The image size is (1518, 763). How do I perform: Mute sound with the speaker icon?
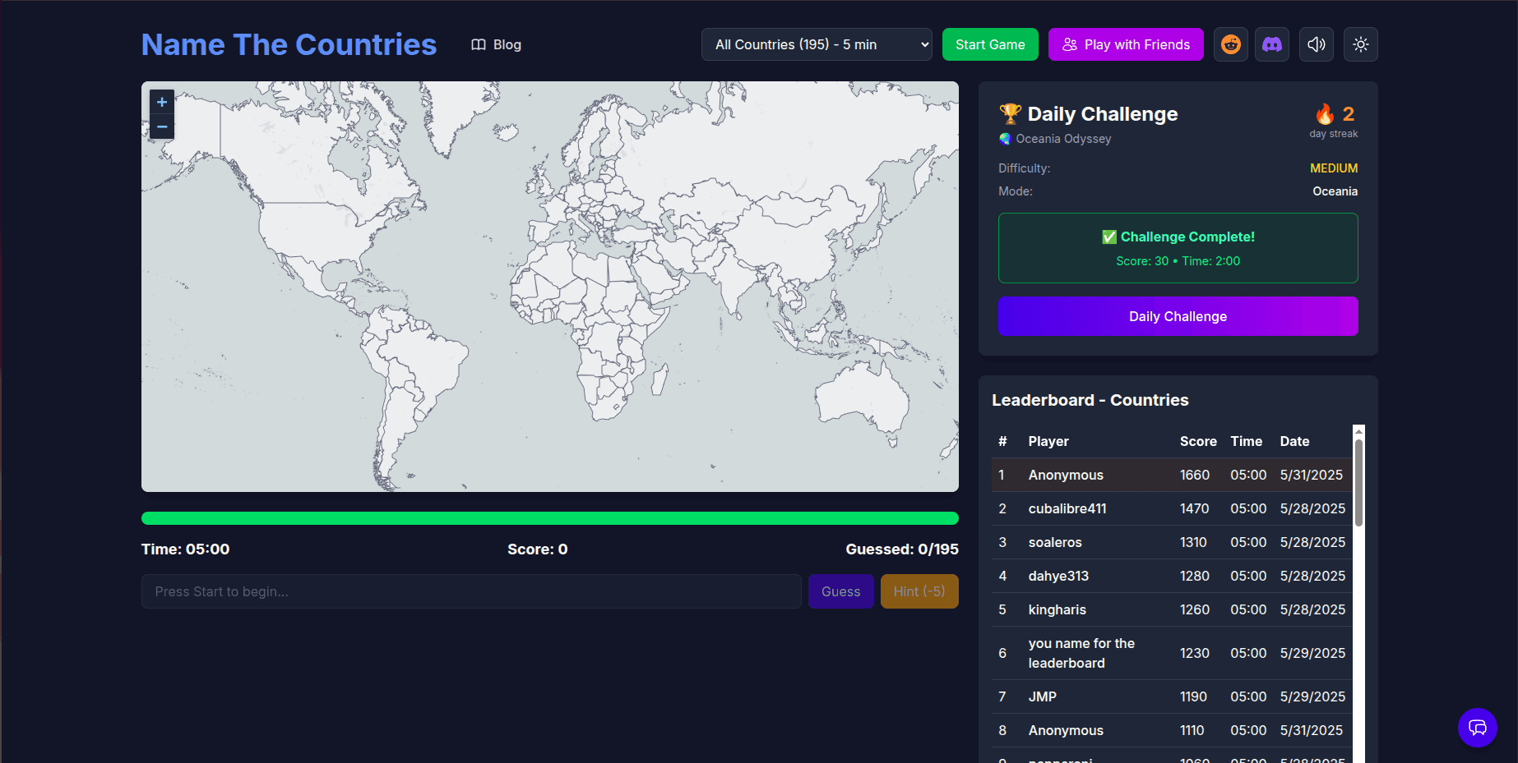(1316, 44)
